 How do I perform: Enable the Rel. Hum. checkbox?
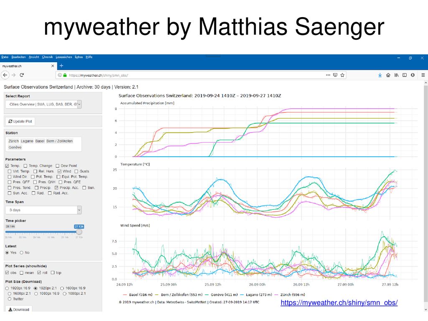pos(35,171)
